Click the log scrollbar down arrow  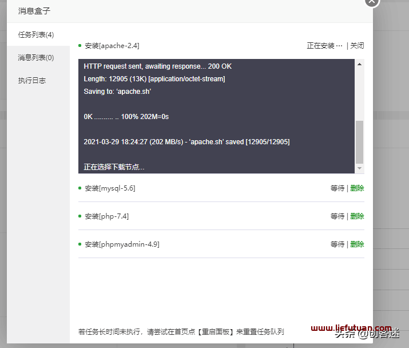pyautogui.click(x=359, y=168)
